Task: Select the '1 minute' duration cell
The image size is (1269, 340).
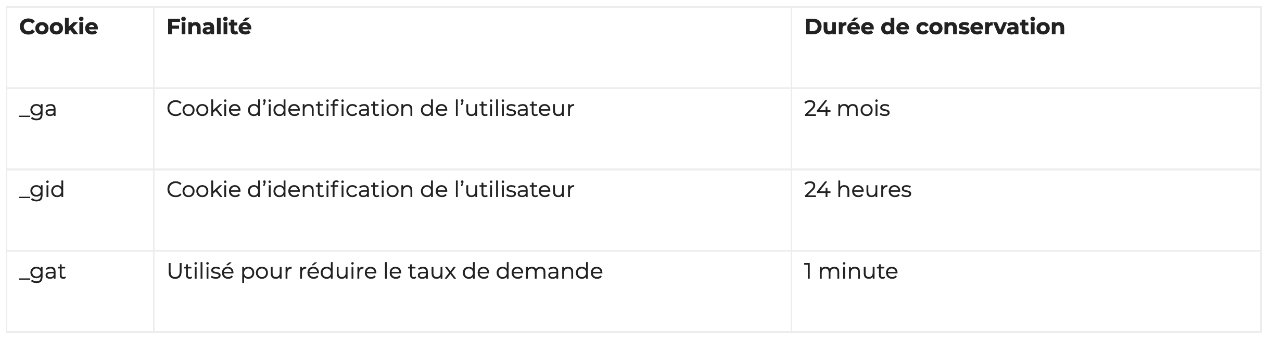Action: click(1025, 292)
